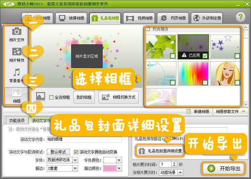This screenshot has width=251, height=179.
Task: Click the frame list scroll-up arrow
Action: coord(246,27)
